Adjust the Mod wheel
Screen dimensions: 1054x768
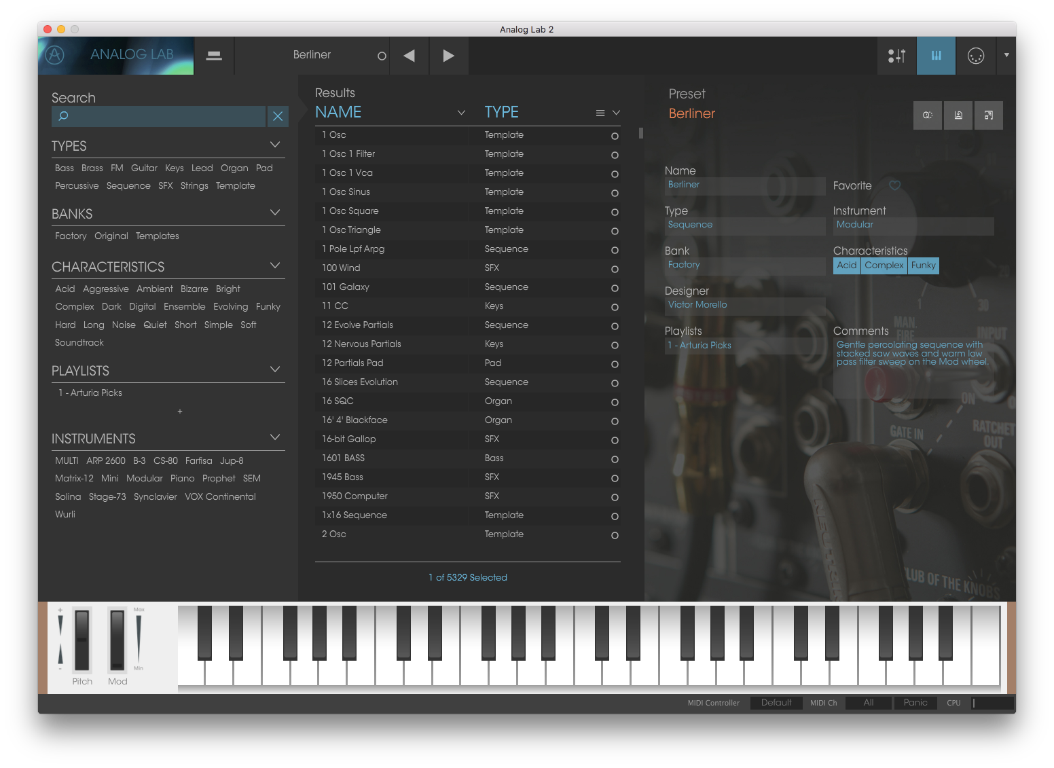coord(117,640)
